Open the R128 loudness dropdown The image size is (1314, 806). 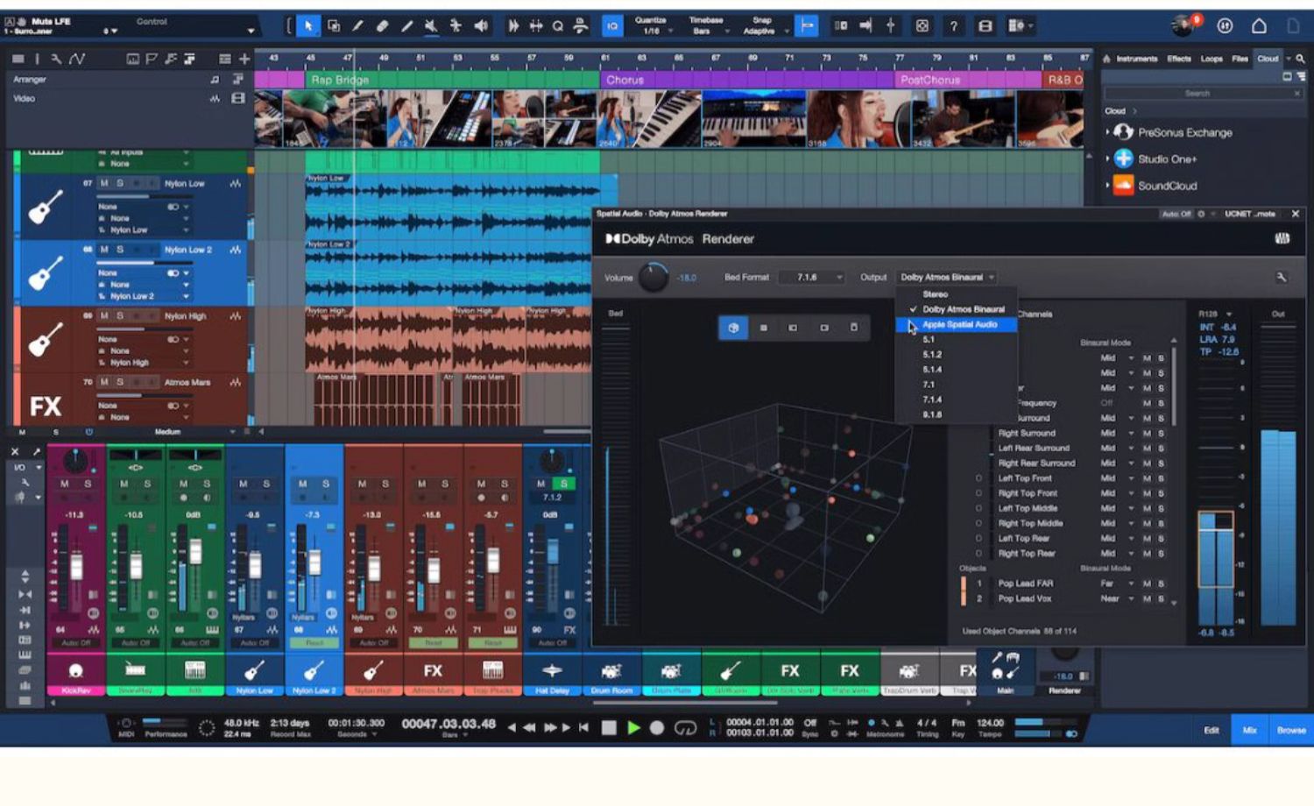point(1216,314)
